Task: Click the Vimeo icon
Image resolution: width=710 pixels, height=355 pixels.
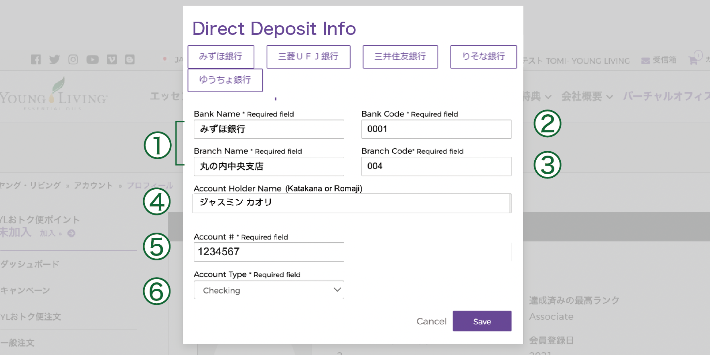Action: click(112, 60)
